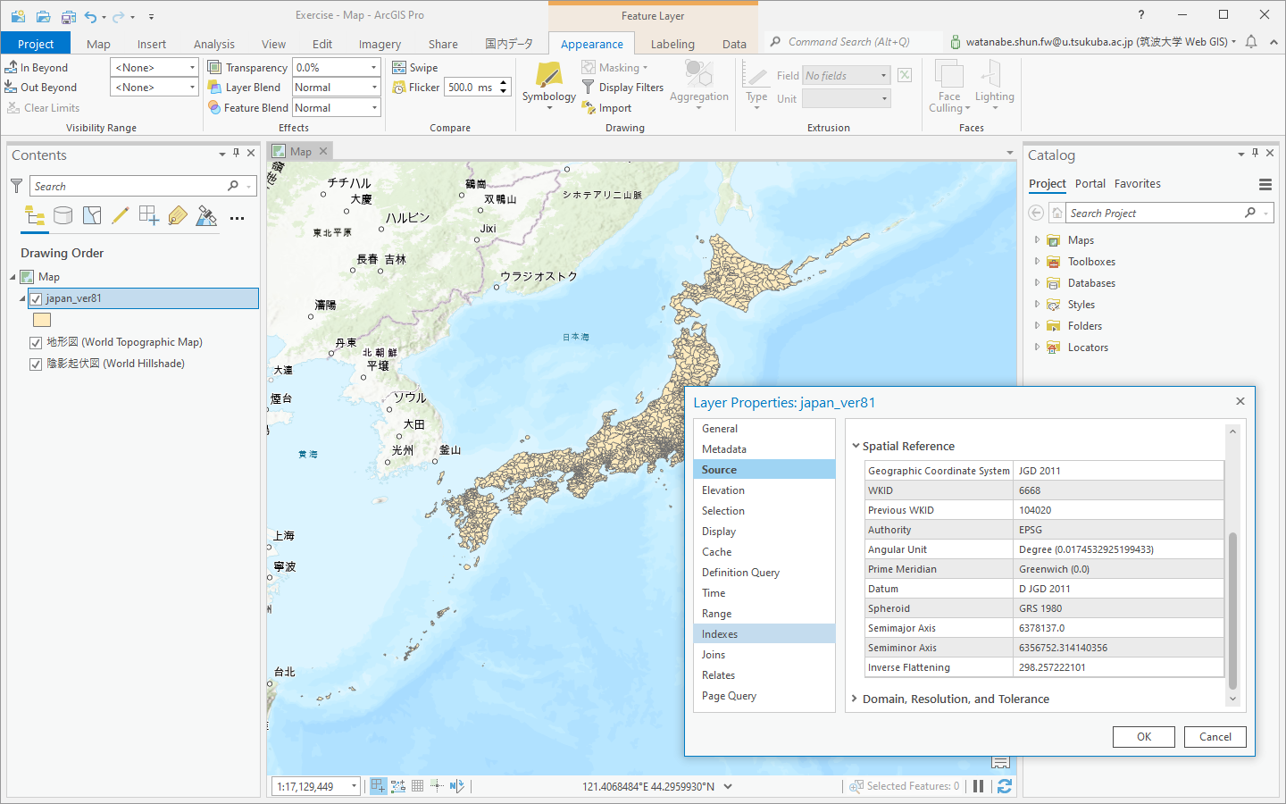
Task: Toggle japan_ver81 layer visibility
Action: click(36, 298)
